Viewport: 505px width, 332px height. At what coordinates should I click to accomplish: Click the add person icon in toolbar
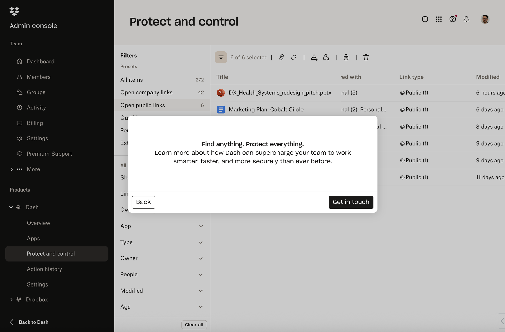[x=314, y=57]
